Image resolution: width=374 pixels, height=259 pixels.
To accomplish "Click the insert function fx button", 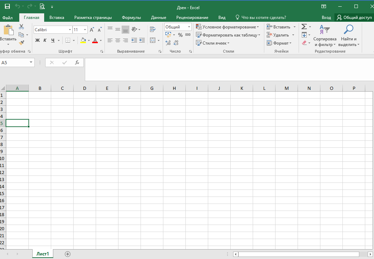I will coord(77,62).
